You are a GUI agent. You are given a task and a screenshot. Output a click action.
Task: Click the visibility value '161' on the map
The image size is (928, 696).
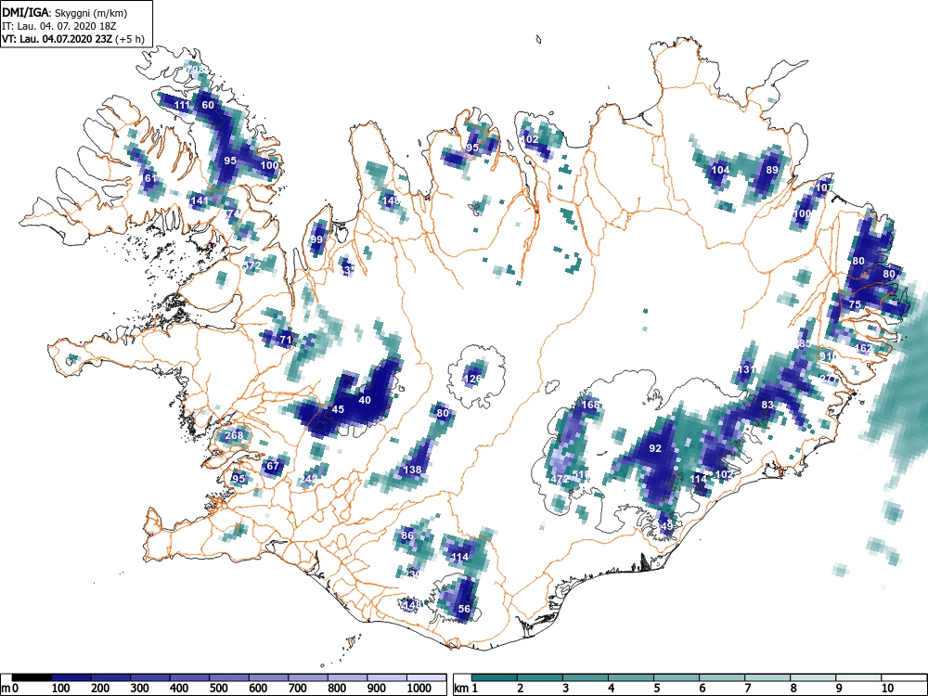(x=148, y=178)
